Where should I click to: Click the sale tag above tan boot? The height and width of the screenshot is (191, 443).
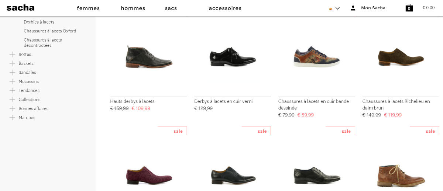pos(430,131)
